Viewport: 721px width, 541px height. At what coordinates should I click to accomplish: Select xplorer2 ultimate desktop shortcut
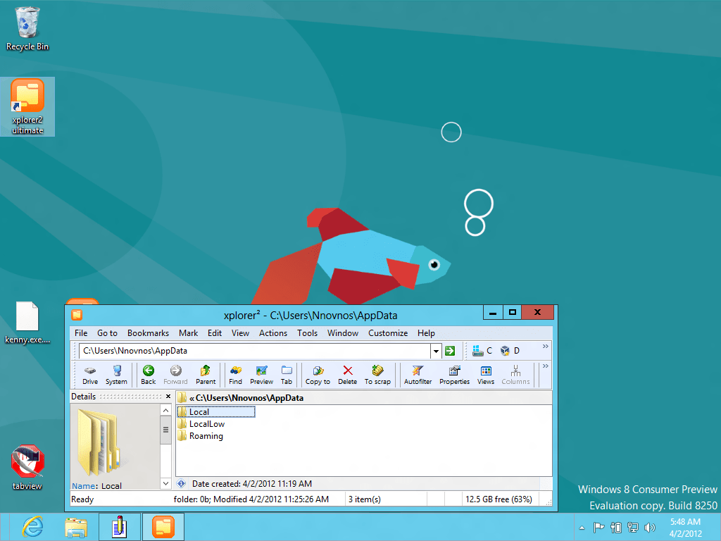(x=27, y=107)
